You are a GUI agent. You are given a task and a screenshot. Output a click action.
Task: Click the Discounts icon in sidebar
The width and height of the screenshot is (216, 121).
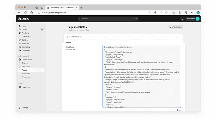tap(20, 50)
